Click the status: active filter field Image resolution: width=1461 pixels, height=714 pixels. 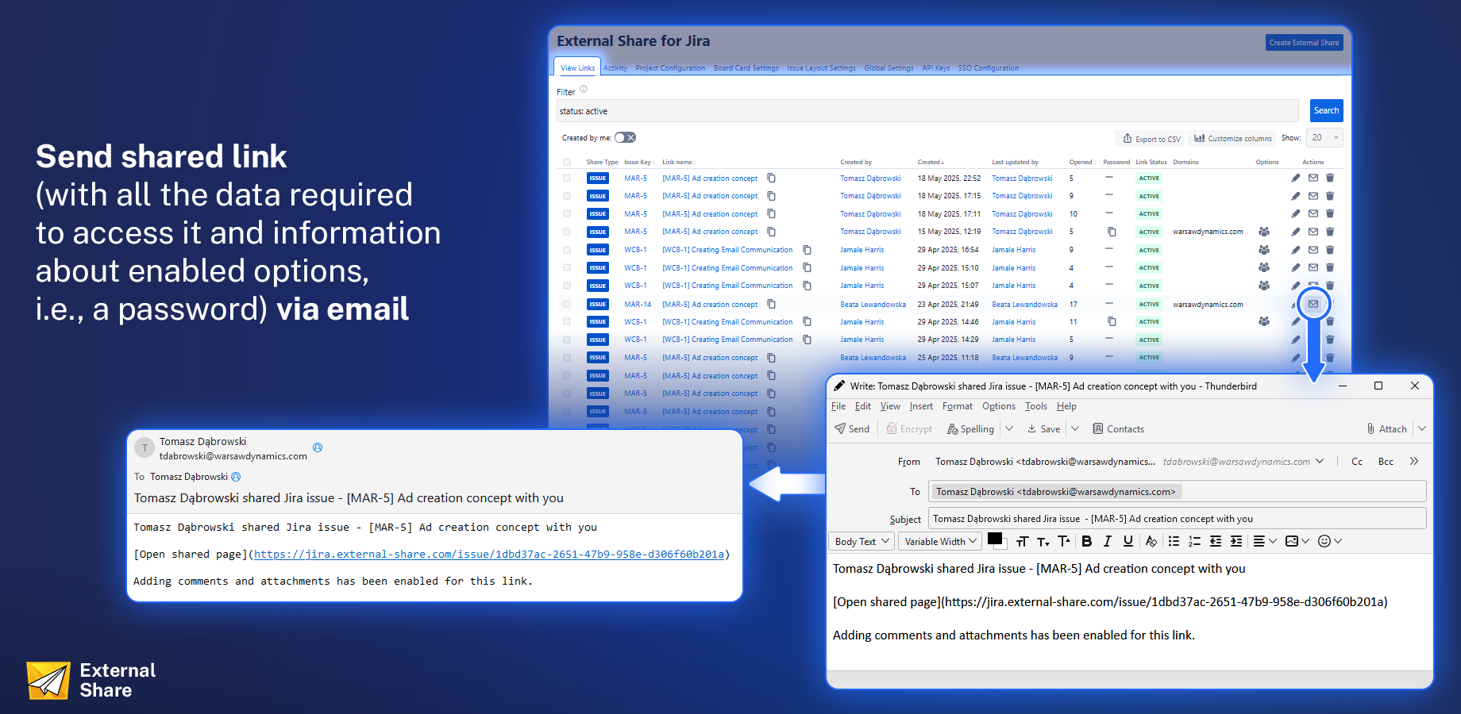pos(927,111)
